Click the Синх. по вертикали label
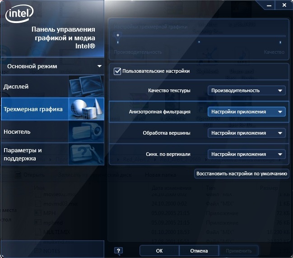 pyautogui.click(x=168, y=154)
